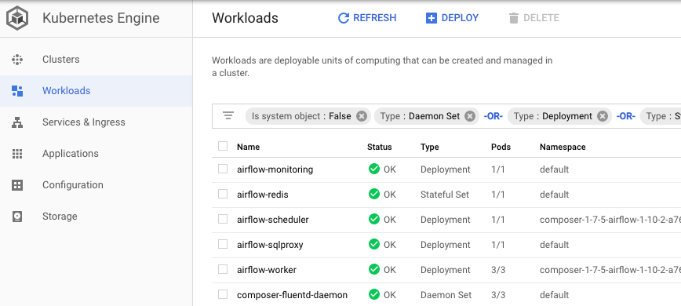Remove the 'Type : Deployment' filter chip
Viewport: 681px width, 306px height.
[x=602, y=116]
